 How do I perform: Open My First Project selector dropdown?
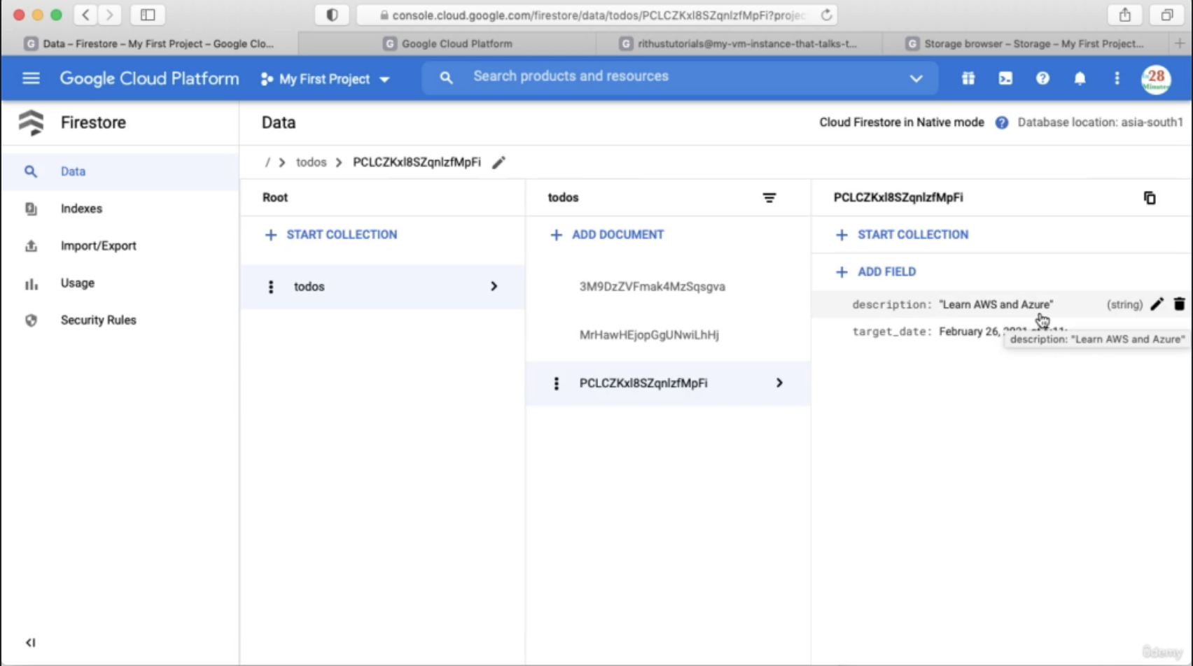325,79
